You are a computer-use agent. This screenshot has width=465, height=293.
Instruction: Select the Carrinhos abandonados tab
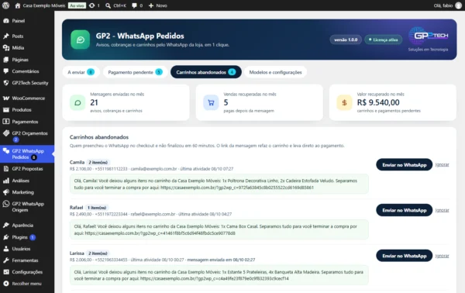click(x=206, y=72)
